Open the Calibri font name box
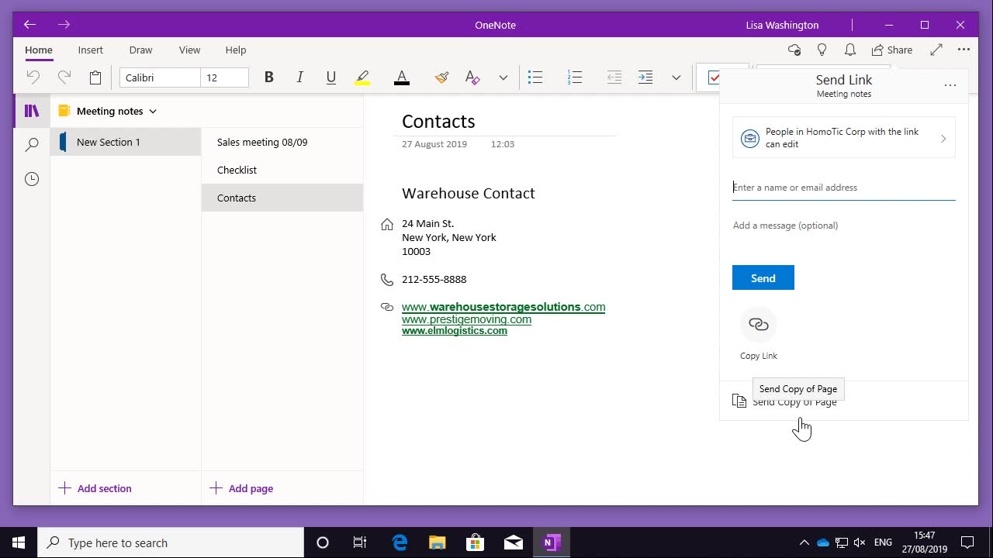The image size is (993, 558). coord(160,77)
